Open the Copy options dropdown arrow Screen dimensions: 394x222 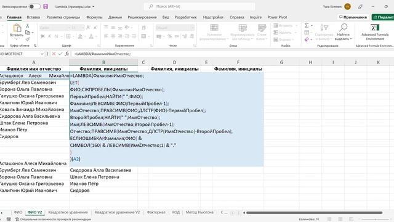click(x=33, y=33)
